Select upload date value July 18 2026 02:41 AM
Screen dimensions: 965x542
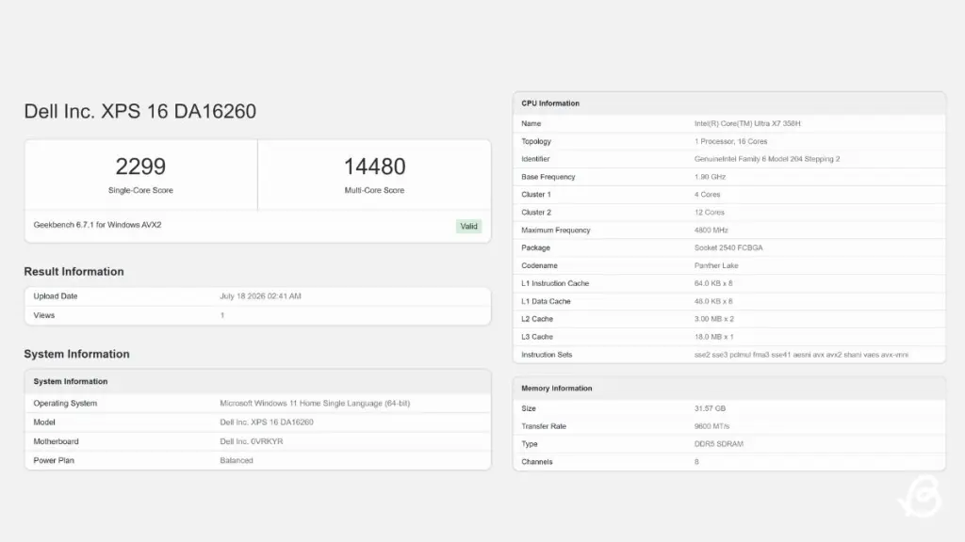coord(260,296)
